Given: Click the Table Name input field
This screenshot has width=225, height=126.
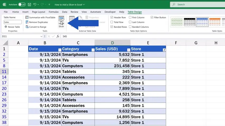Looking at the screenshot, I should 13,22.
